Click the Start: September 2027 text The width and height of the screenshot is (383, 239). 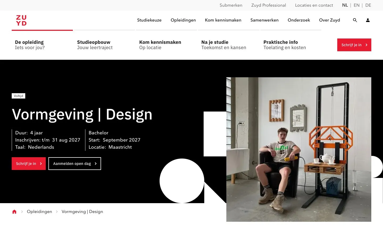click(114, 140)
